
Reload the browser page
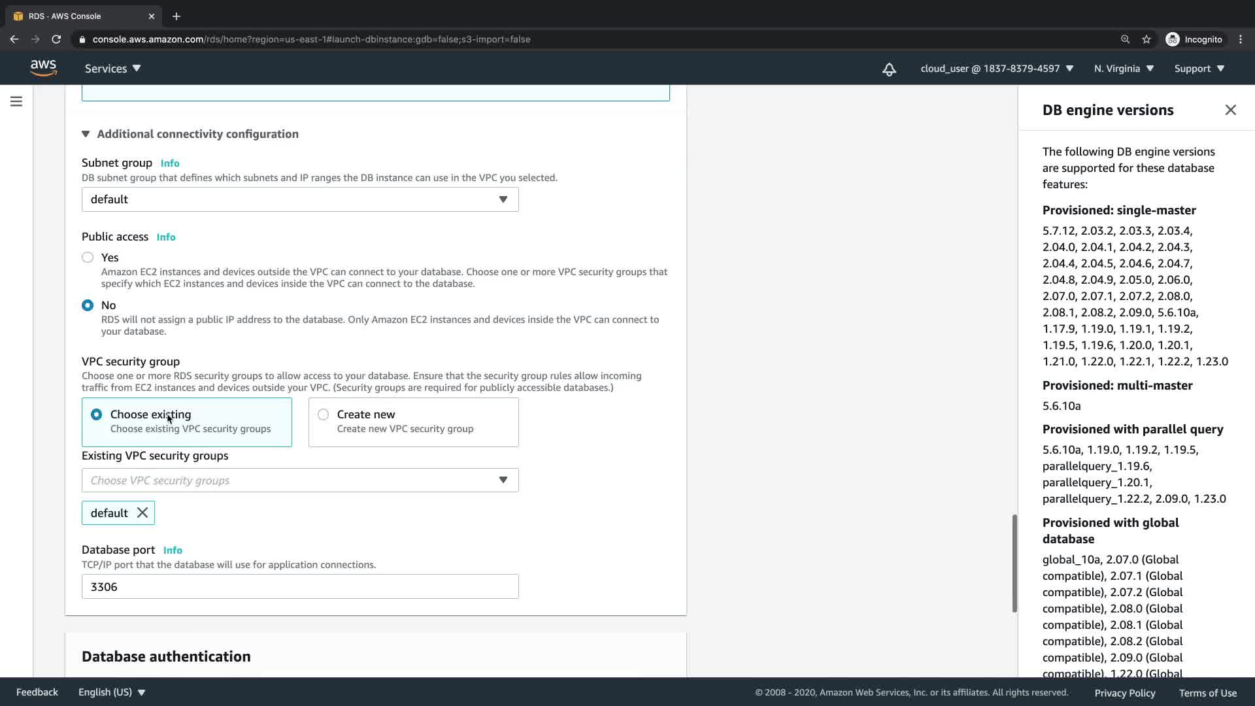coord(56,39)
